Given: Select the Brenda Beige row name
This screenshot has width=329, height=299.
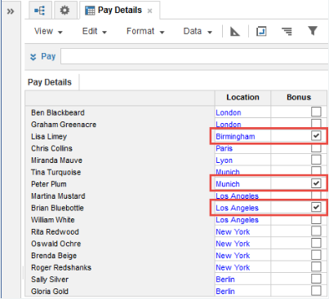Looking at the screenshot, I should (x=54, y=256).
